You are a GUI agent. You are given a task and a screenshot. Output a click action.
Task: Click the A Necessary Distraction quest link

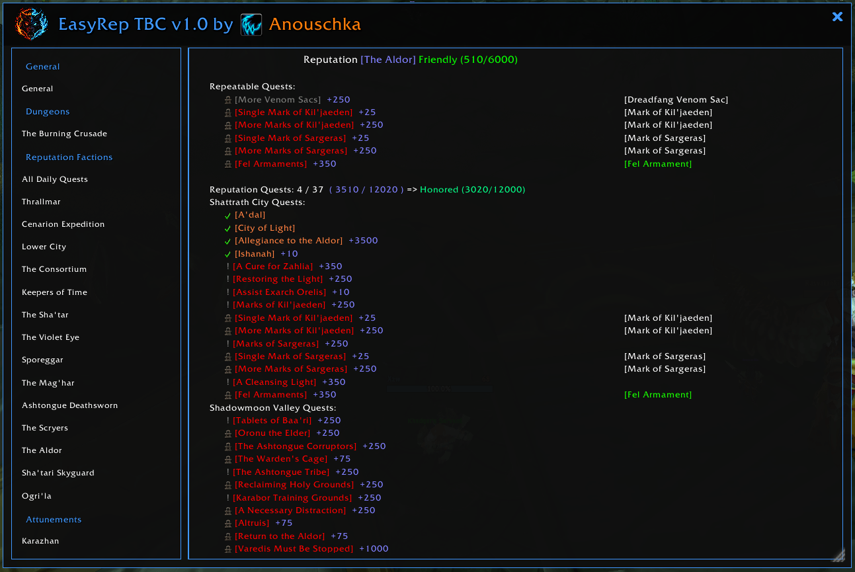(290, 511)
